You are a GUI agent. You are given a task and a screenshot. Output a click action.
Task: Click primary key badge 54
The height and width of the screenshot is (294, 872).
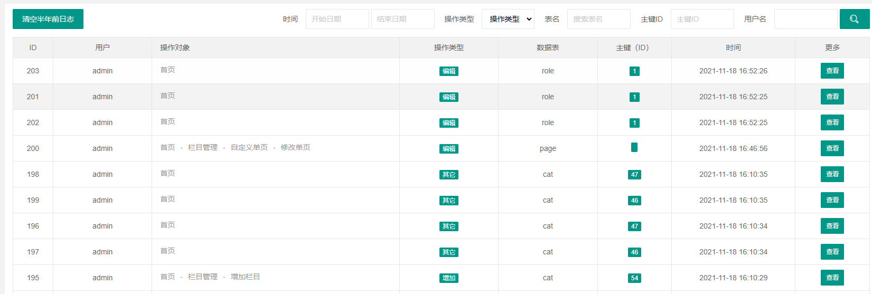tap(634, 278)
